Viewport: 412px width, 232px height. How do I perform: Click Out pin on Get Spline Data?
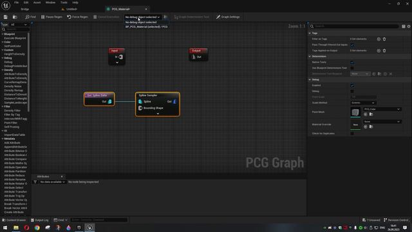pyautogui.click(x=109, y=102)
